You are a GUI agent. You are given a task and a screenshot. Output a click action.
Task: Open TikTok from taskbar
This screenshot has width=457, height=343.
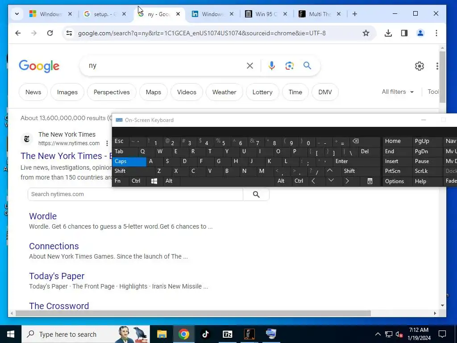tap(205, 334)
